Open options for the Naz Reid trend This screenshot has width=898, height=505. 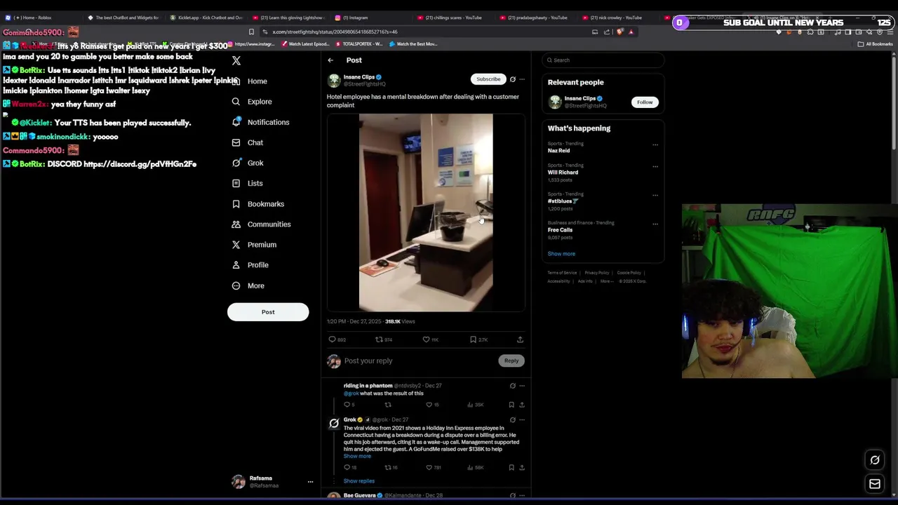tap(655, 145)
